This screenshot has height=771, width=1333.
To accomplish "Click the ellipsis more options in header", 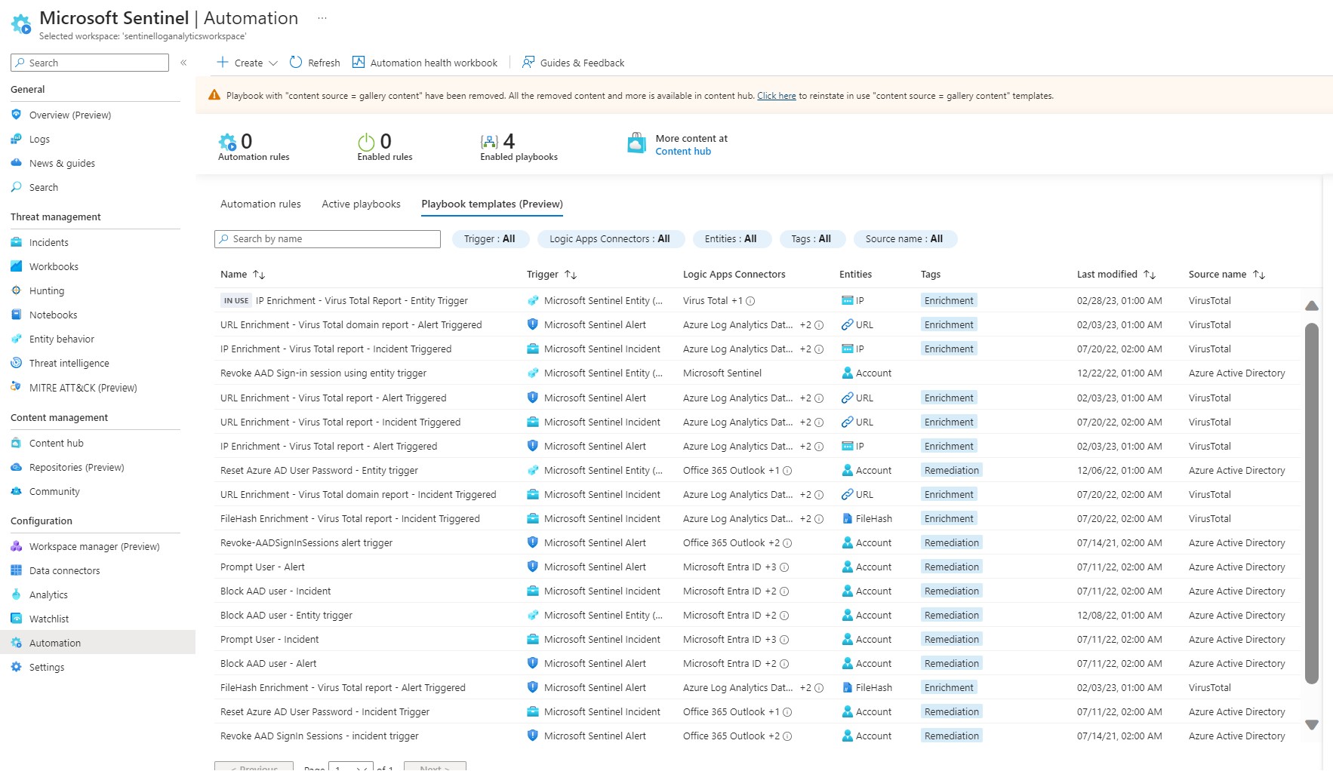I will point(322,18).
